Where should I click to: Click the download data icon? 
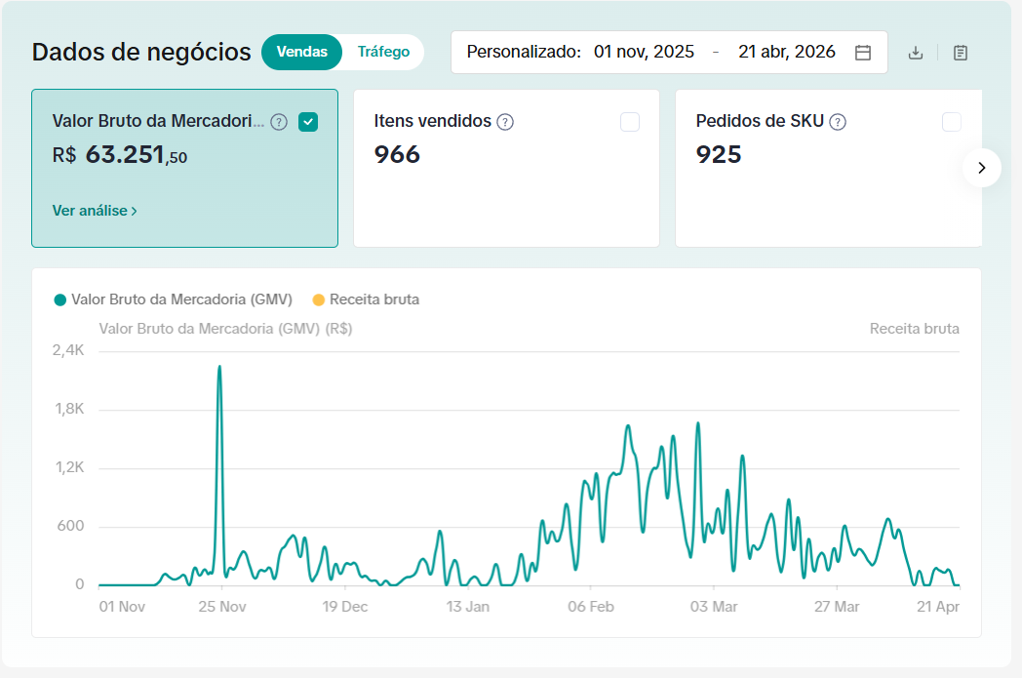point(915,53)
